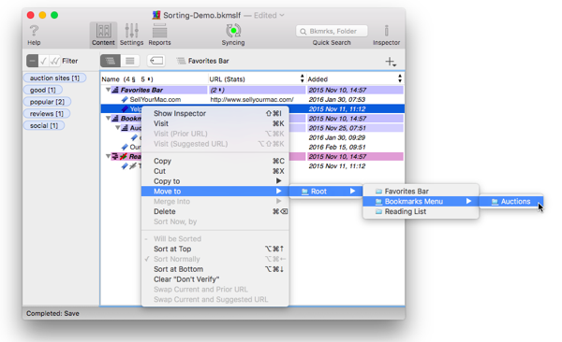This screenshot has height=342, width=562.
Task: Choose Show Inspector from context menu
Action: [215, 113]
